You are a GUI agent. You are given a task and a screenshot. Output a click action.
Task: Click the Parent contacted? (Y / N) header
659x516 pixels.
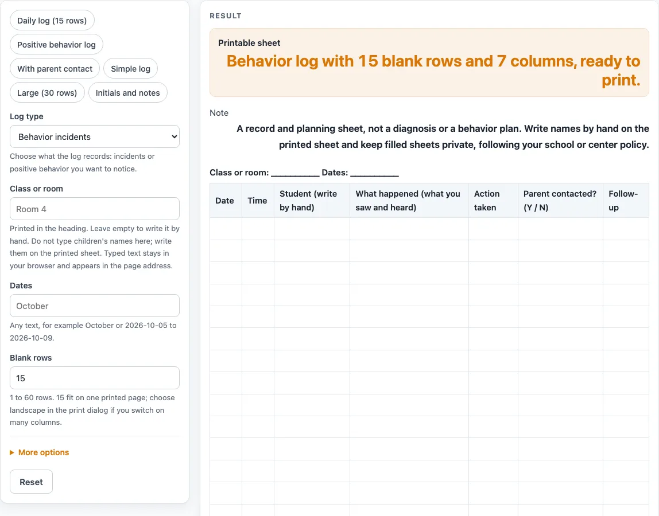coord(560,200)
